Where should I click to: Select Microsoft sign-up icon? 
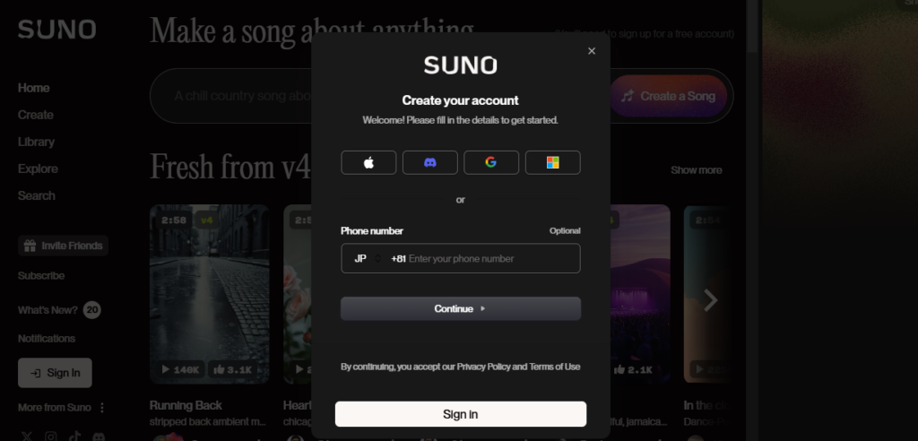552,162
